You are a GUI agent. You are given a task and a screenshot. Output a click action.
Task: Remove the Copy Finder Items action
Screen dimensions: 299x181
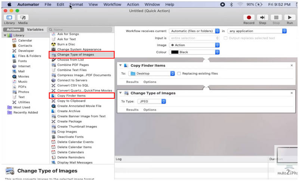point(292,65)
